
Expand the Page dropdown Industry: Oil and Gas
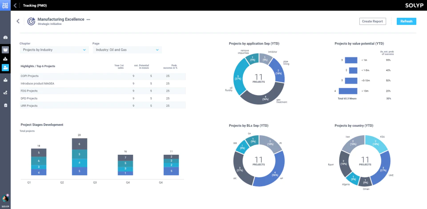(127, 50)
